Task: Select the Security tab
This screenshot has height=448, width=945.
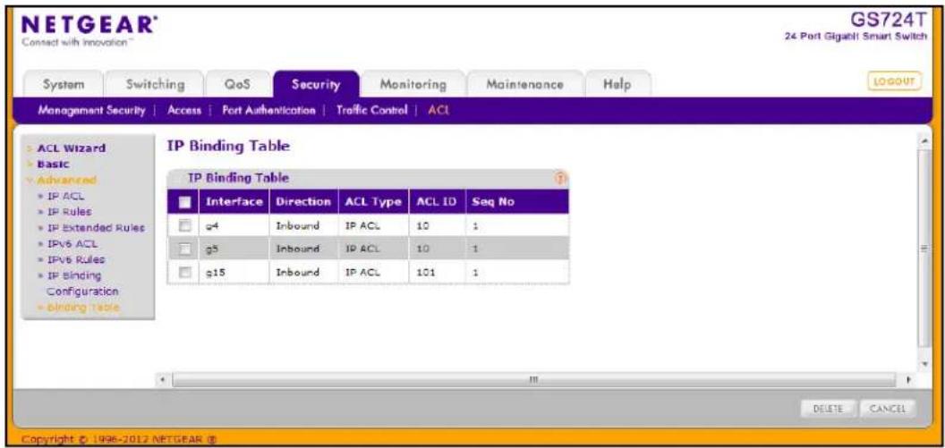Action: tap(316, 85)
